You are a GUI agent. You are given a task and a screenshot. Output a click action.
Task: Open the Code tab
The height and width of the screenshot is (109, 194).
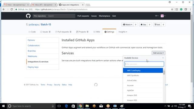tap(32, 32)
